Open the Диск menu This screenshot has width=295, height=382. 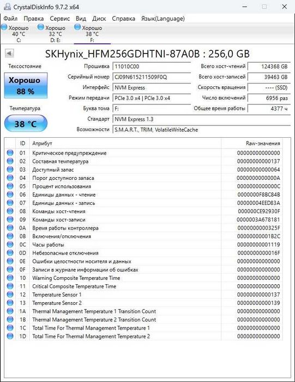coord(99,19)
